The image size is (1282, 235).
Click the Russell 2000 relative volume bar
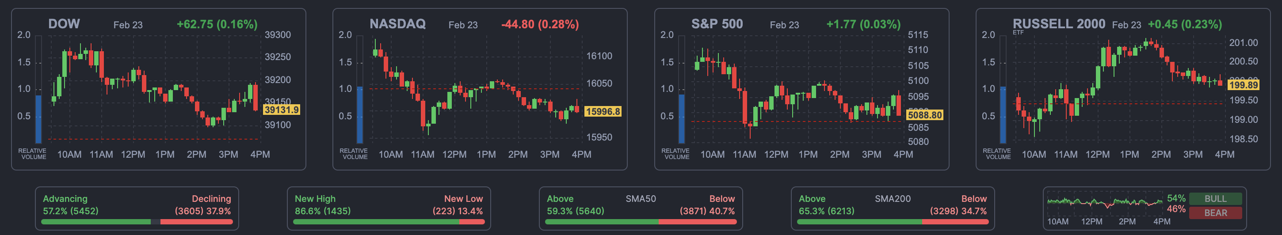(1003, 90)
